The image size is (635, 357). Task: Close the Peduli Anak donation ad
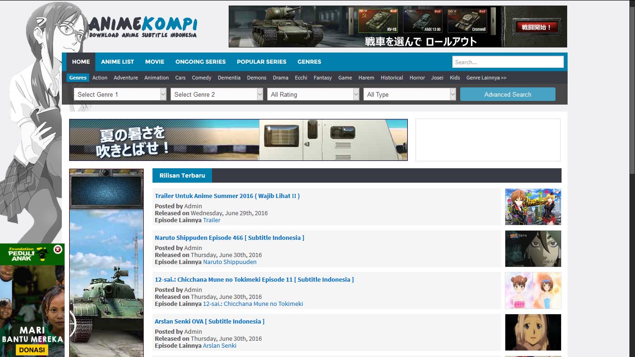tap(58, 250)
